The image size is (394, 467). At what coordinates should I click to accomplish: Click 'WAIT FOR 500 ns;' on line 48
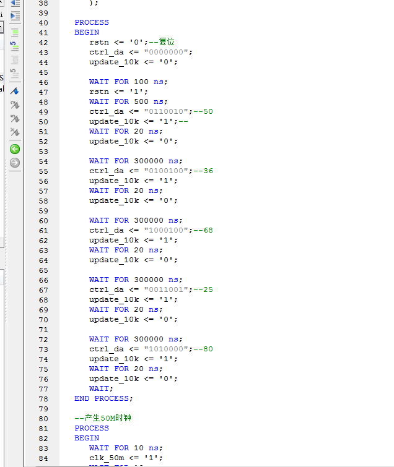point(128,101)
